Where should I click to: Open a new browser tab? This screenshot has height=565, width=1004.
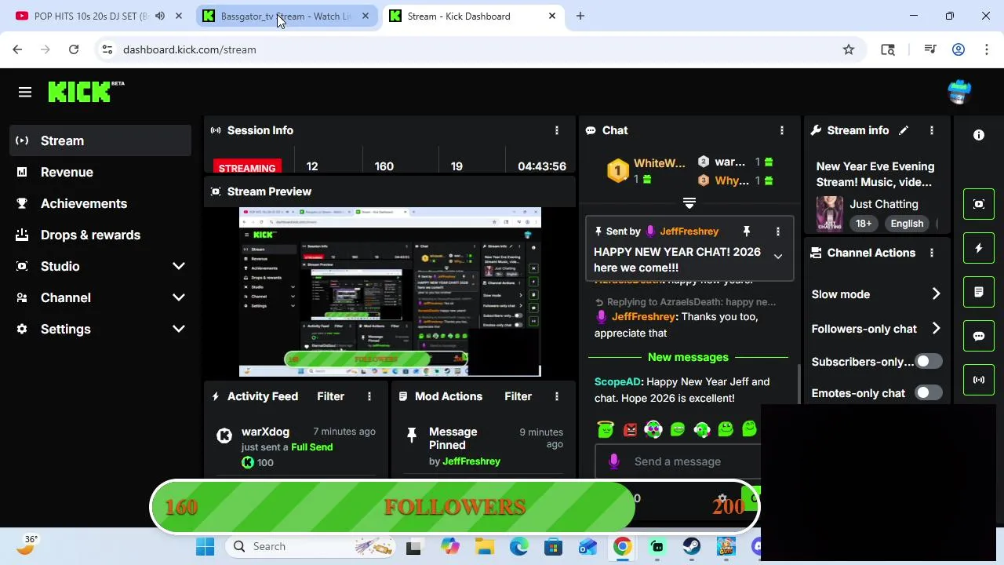click(x=580, y=16)
